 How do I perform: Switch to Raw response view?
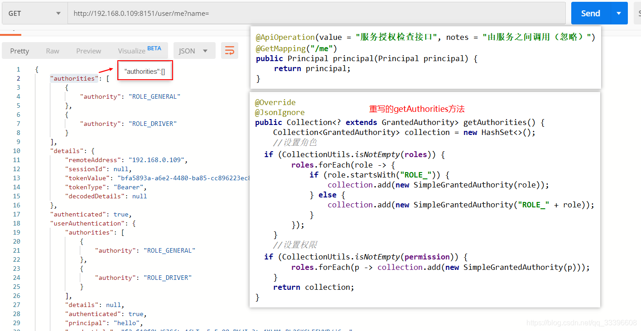[x=53, y=51]
